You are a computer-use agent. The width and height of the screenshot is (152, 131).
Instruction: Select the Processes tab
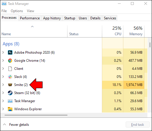pos(9,18)
